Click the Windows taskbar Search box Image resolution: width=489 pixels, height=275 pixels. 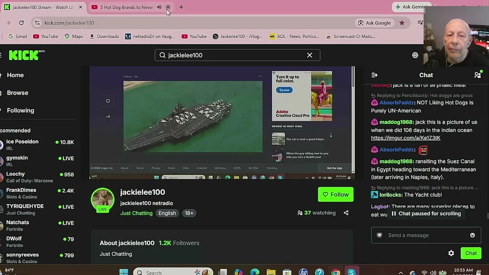tap(173, 272)
